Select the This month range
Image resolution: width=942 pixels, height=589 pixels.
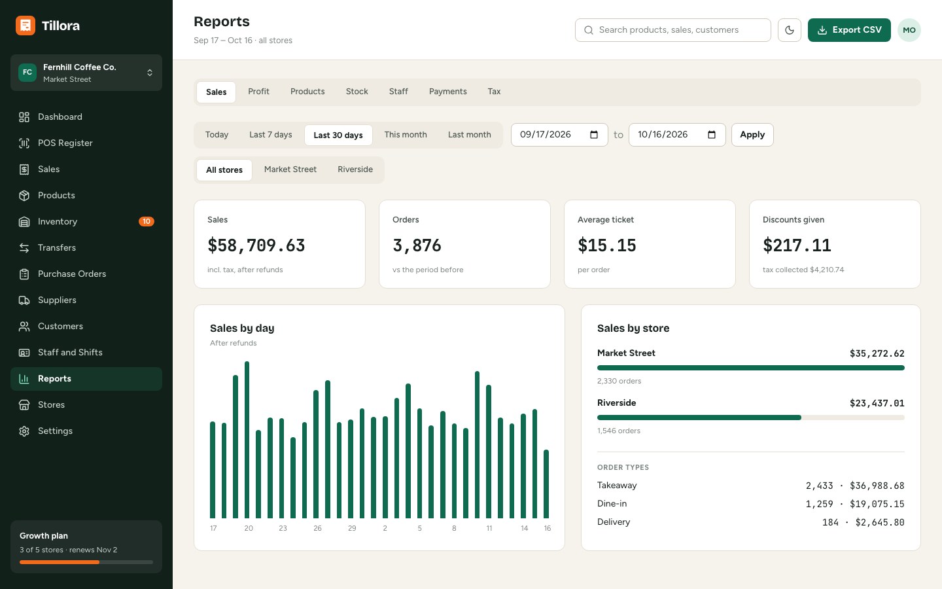point(406,135)
